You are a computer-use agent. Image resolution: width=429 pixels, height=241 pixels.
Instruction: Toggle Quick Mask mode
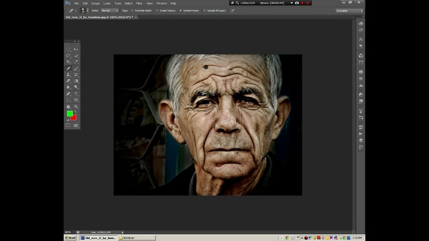(68, 125)
